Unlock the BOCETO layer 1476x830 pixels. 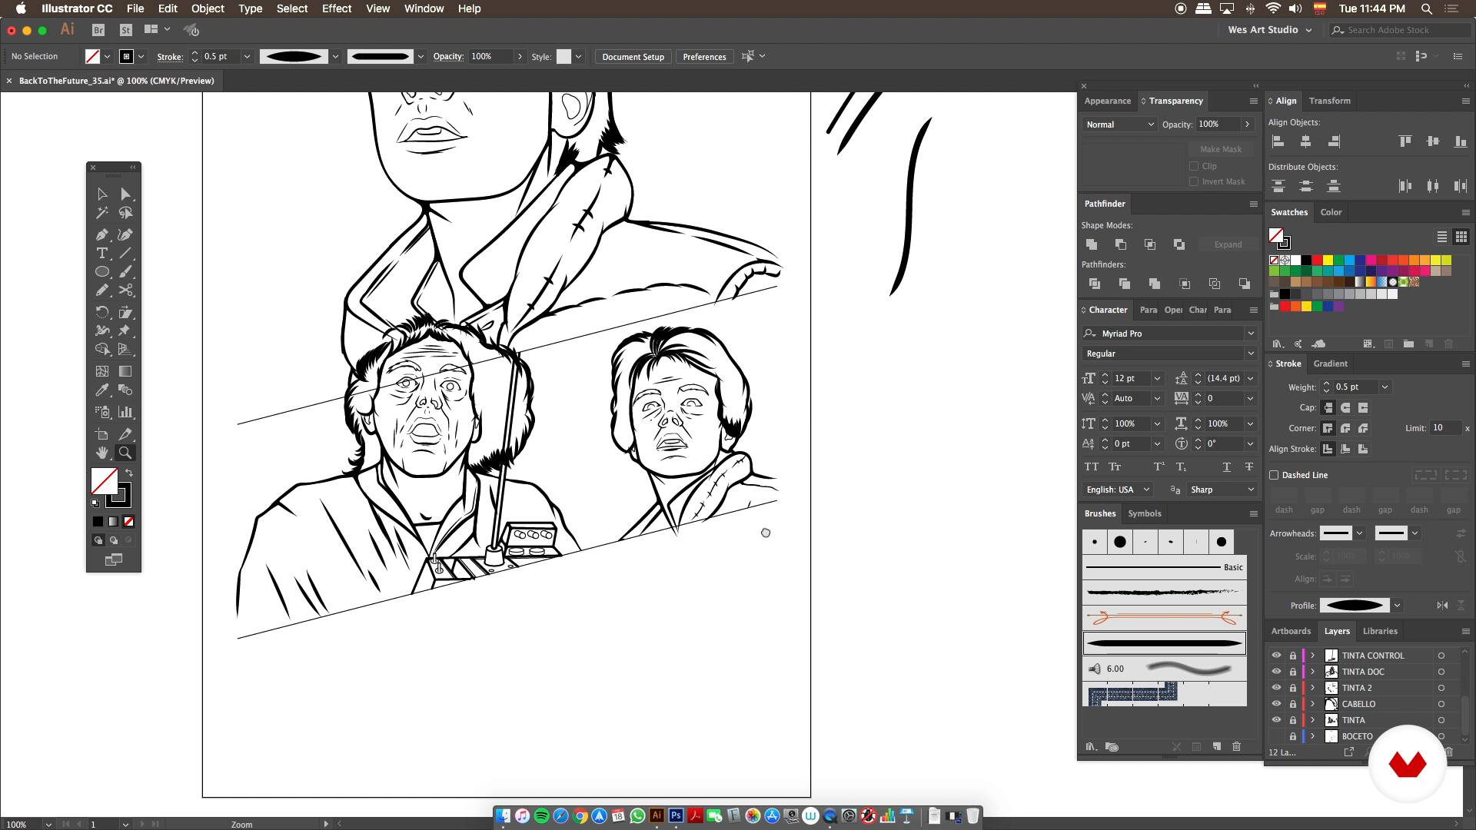1293,736
